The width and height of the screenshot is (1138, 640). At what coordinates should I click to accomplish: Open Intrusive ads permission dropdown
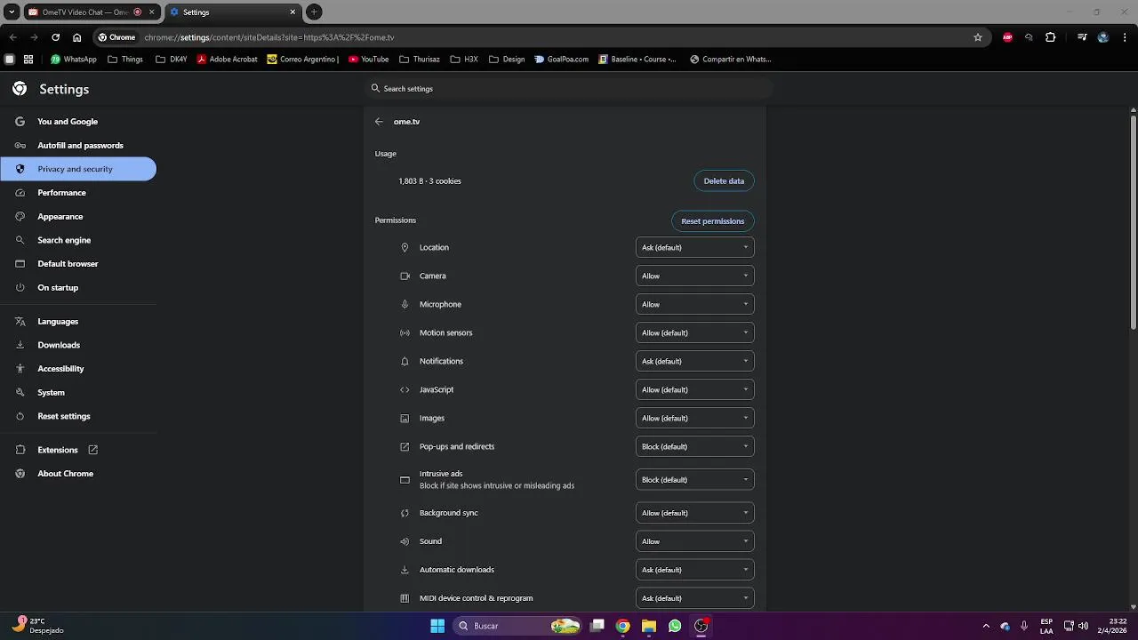click(695, 479)
